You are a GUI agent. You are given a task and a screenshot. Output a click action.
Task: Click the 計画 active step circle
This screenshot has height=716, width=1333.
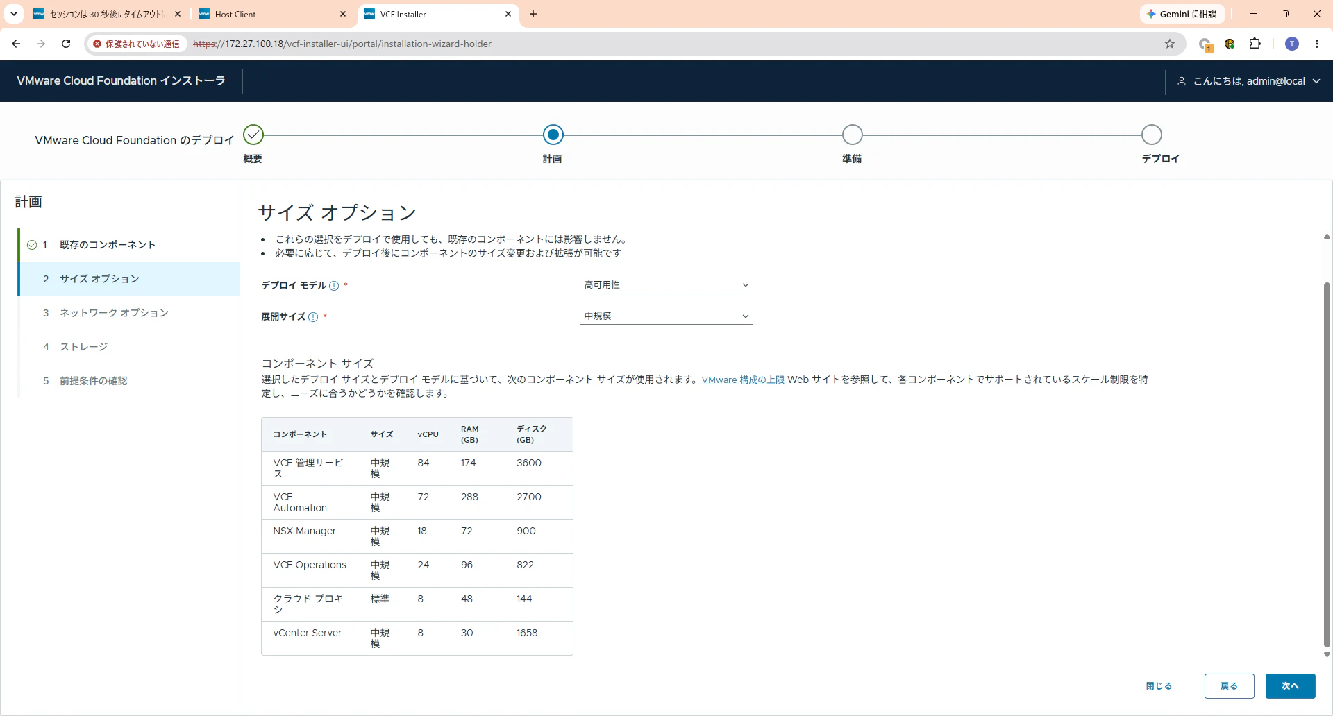coord(553,135)
